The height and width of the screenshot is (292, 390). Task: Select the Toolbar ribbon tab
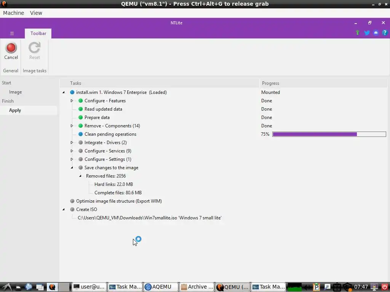coord(38,33)
